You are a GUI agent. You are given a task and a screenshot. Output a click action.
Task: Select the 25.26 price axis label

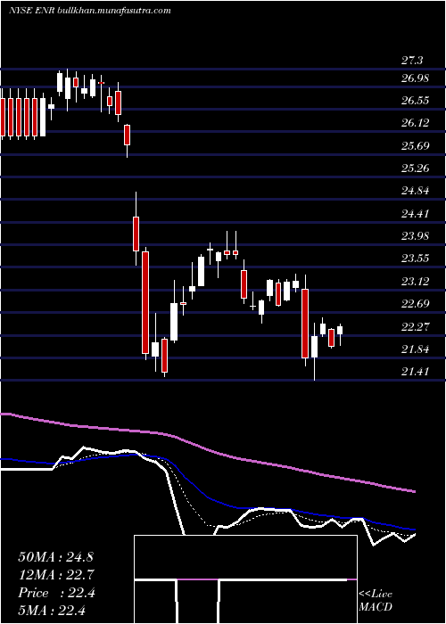tap(415, 168)
